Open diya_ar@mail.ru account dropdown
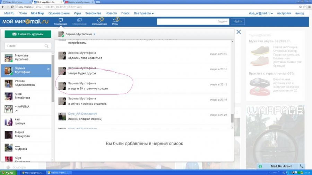The image size is (312, 175). pyautogui.click(x=261, y=13)
